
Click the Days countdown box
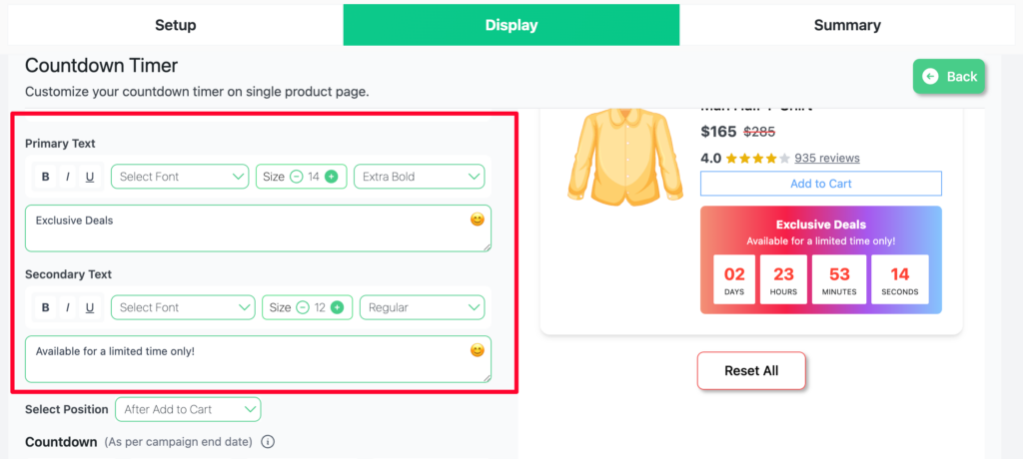[734, 279]
